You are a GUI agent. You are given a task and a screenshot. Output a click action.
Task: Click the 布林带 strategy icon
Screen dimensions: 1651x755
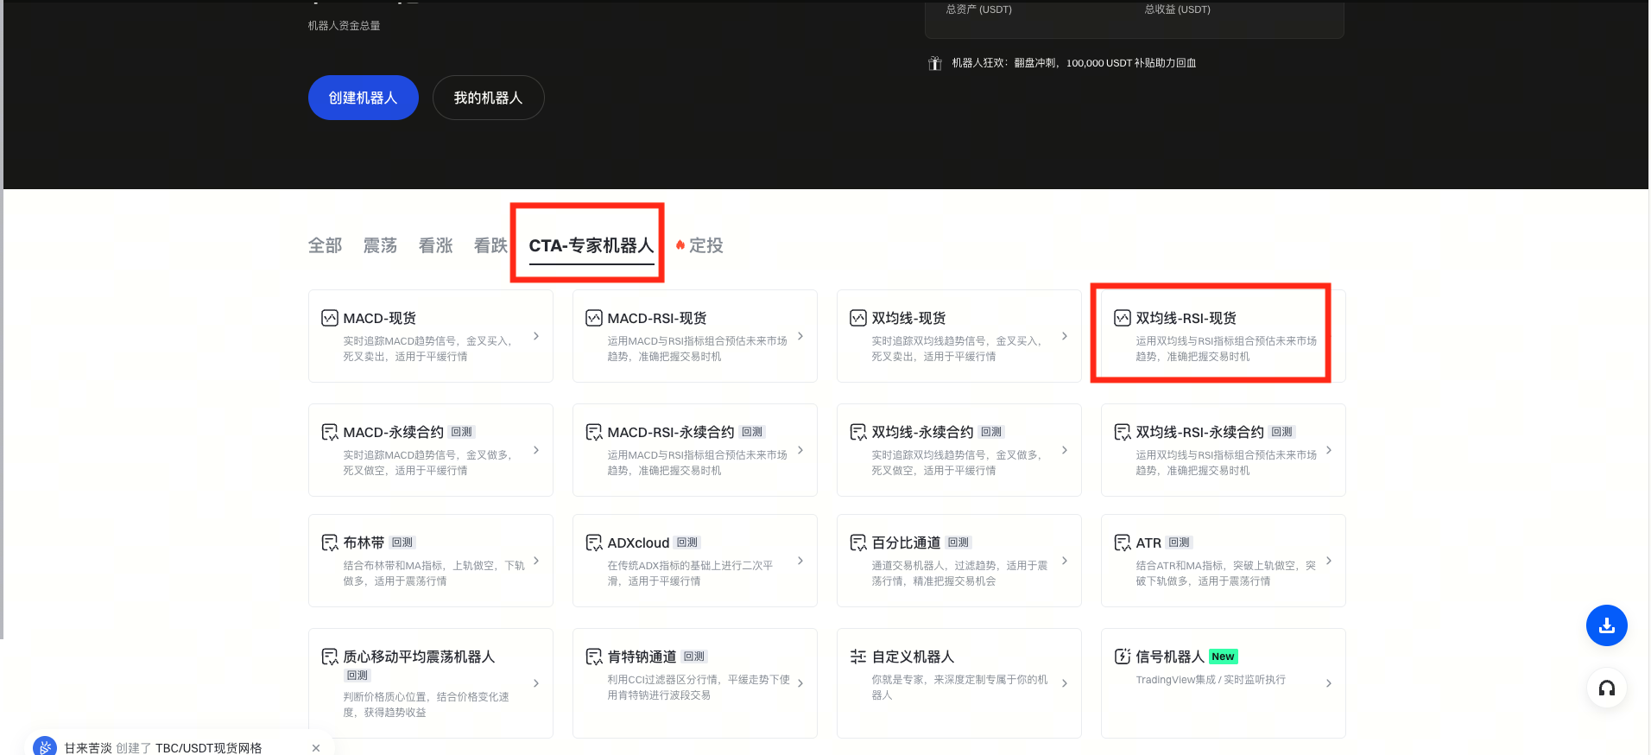330,542
